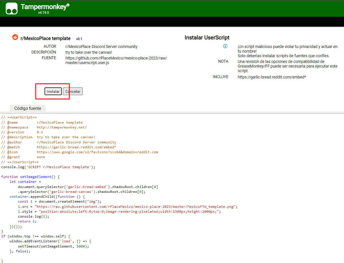Open the Código fuente tab
Screen dimensions: 344x263
[28, 108]
